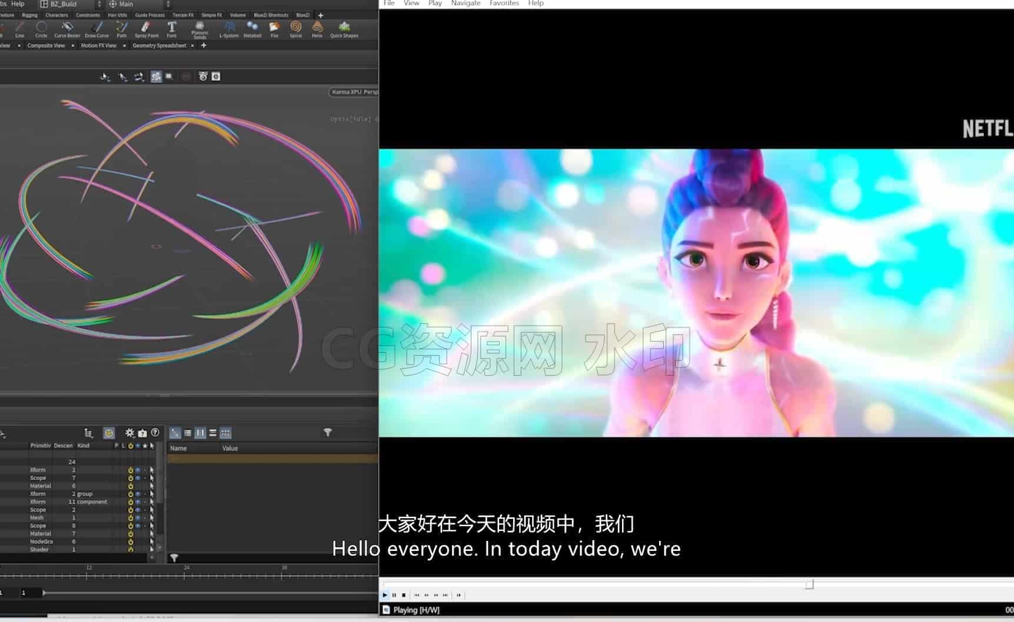Pause the video in media player

pyautogui.click(x=394, y=595)
